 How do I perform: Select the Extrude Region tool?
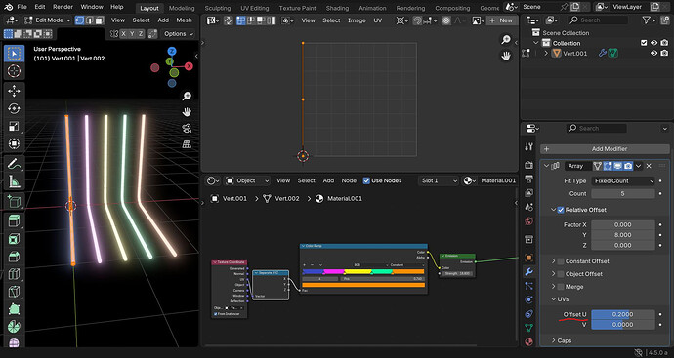tap(15, 221)
